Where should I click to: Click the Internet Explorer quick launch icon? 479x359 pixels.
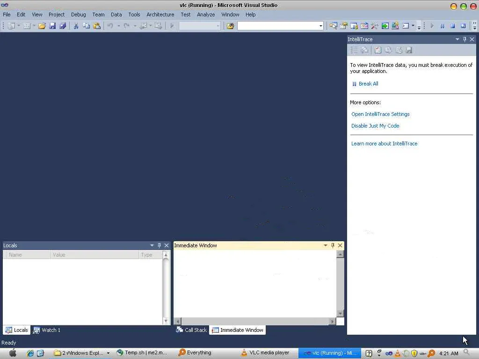tap(30, 353)
